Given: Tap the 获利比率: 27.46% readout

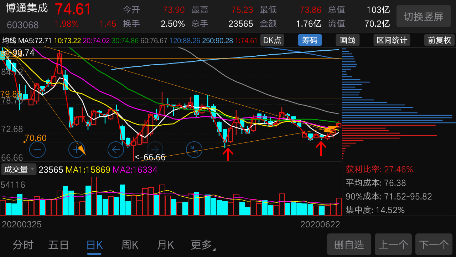Looking at the screenshot, I should (x=379, y=169).
